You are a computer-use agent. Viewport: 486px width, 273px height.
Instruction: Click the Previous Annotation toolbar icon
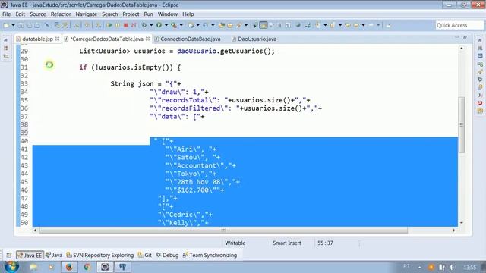coord(333,25)
